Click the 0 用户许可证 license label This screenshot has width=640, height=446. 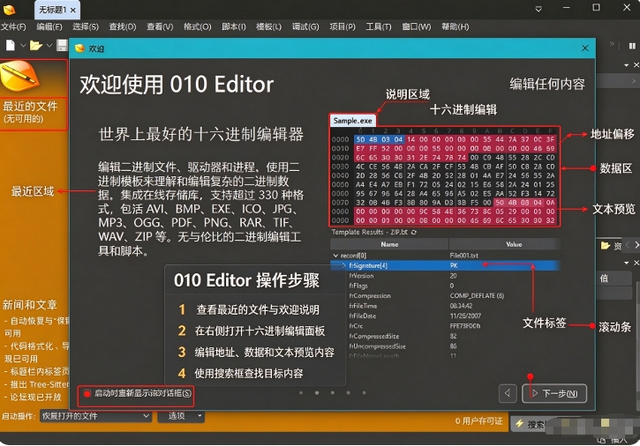point(478,421)
